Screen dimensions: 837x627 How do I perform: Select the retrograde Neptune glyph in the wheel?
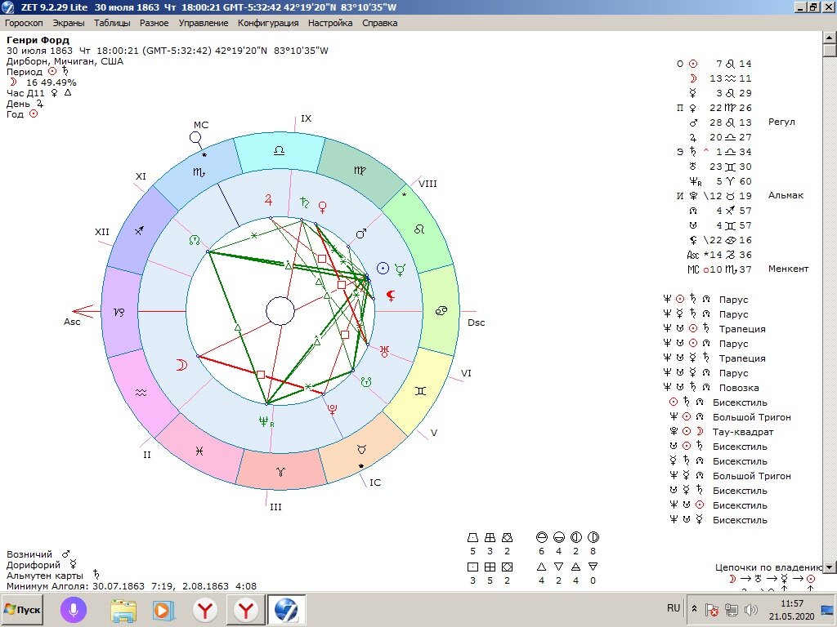pos(266,422)
